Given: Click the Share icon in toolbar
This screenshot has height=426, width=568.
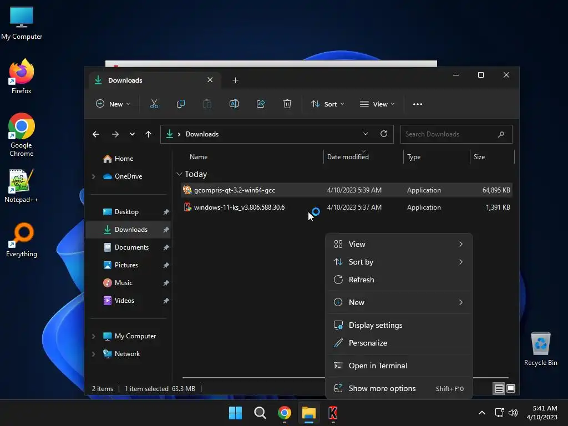Looking at the screenshot, I should coord(261,104).
